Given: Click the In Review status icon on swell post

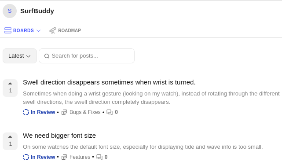Looking at the screenshot, I should pyautogui.click(x=26, y=112).
